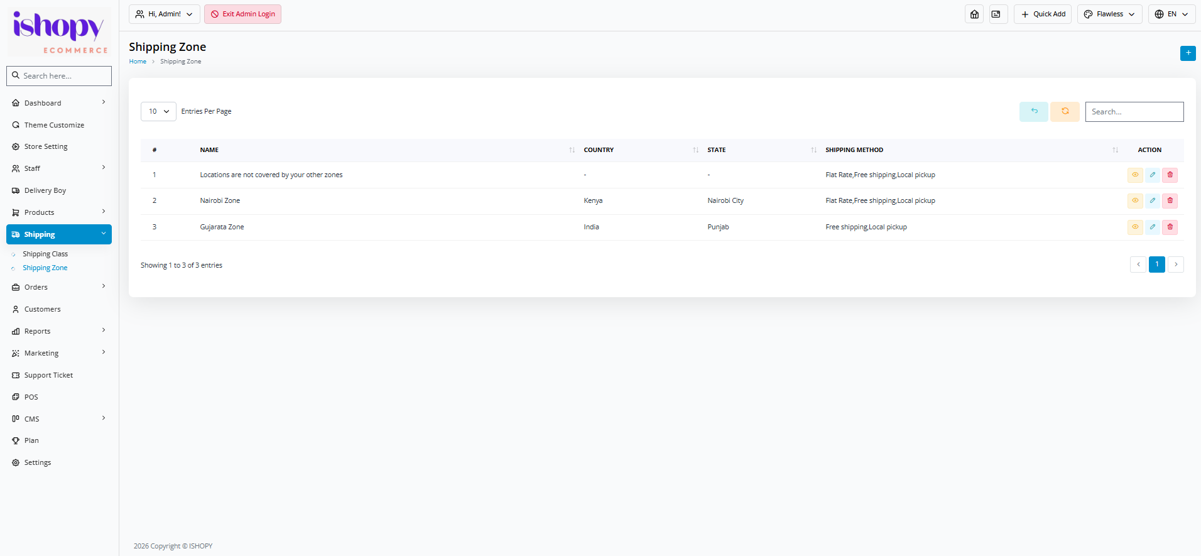Viewport: 1201px width, 556px height.
Task: Delete the first shipping zone row
Action: [x=1170, y=175]
